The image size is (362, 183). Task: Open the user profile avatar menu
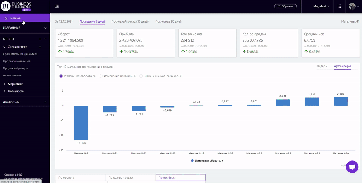tap(352, 6)
